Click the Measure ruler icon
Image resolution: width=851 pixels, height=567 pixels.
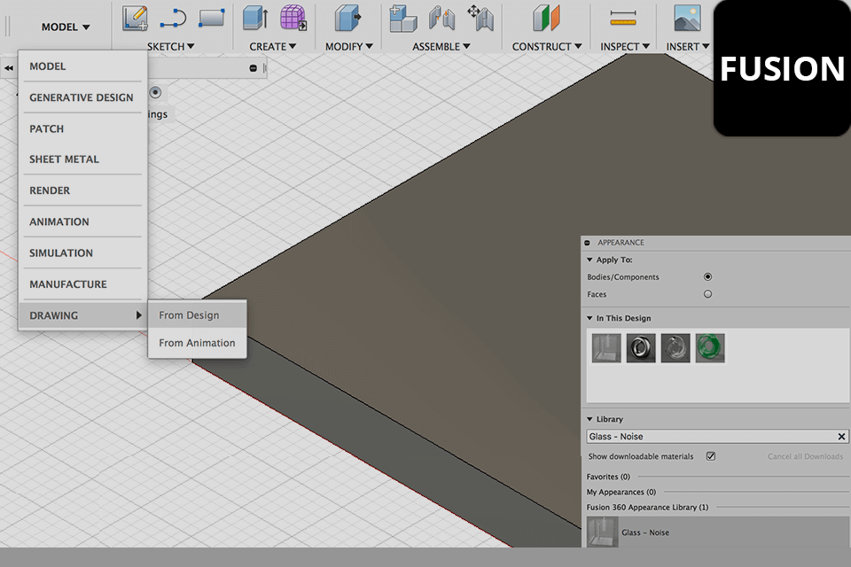[x=624, y=18]
